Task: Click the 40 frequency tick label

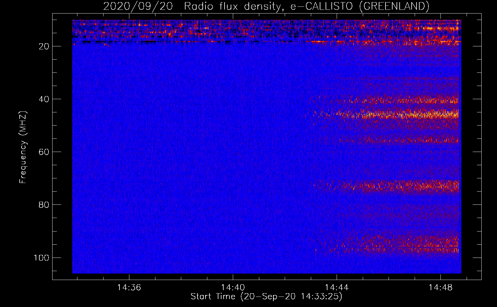Action: pos(44,99)
